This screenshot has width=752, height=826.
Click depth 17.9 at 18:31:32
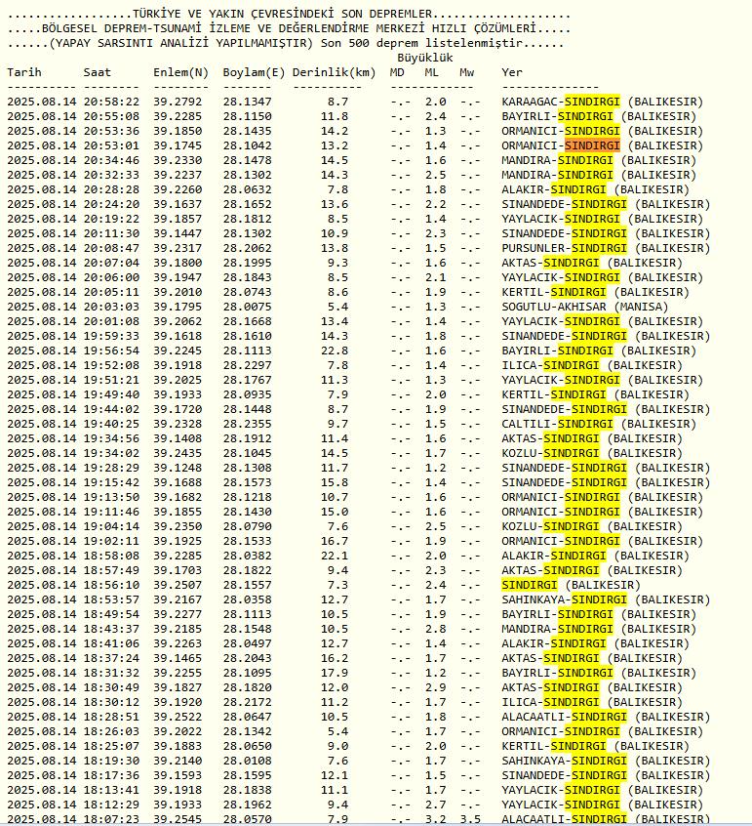click(x=335, y=673)
